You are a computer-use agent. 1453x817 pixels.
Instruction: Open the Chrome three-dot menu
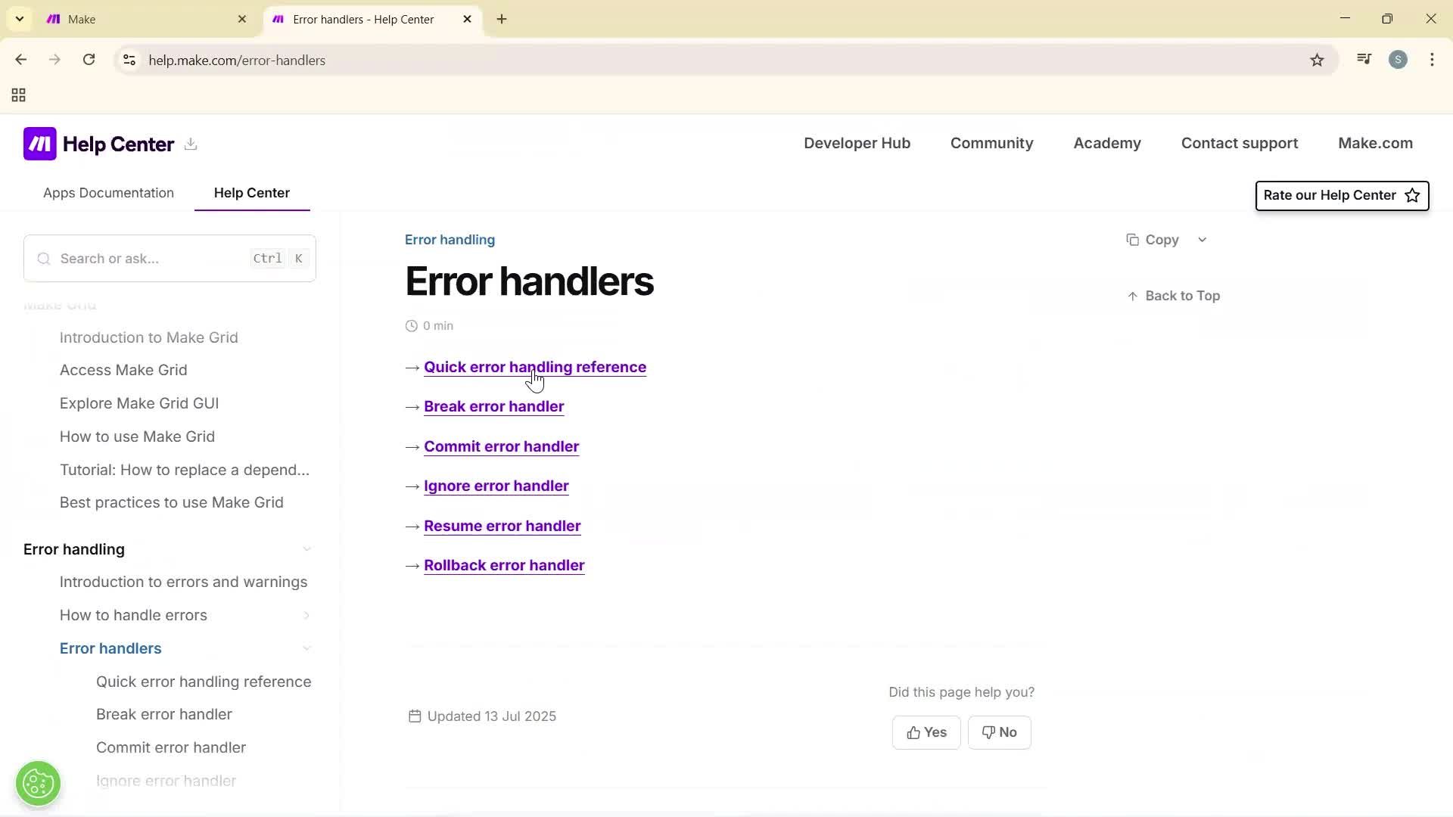[x=1433, y=60]
